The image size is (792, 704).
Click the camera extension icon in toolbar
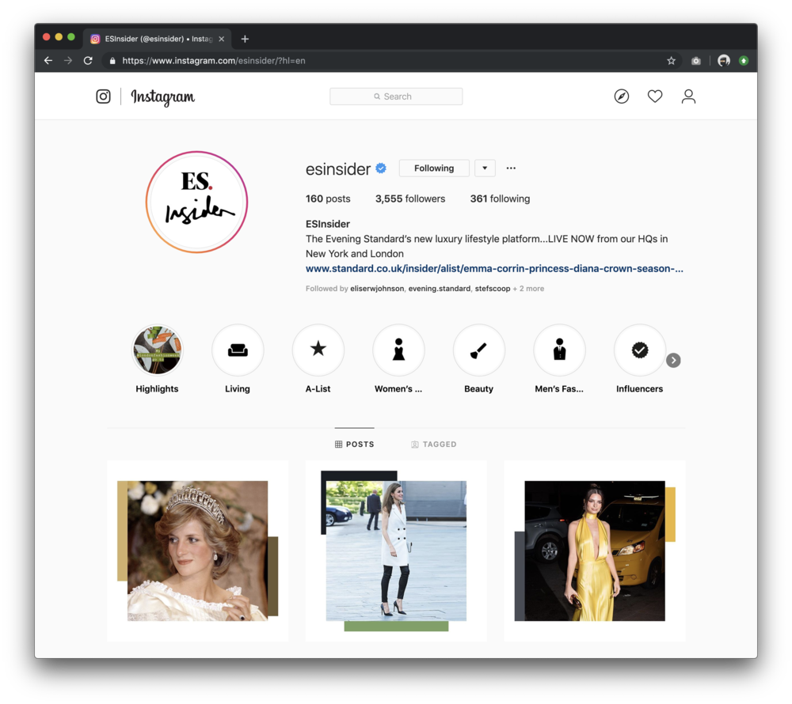696,61
